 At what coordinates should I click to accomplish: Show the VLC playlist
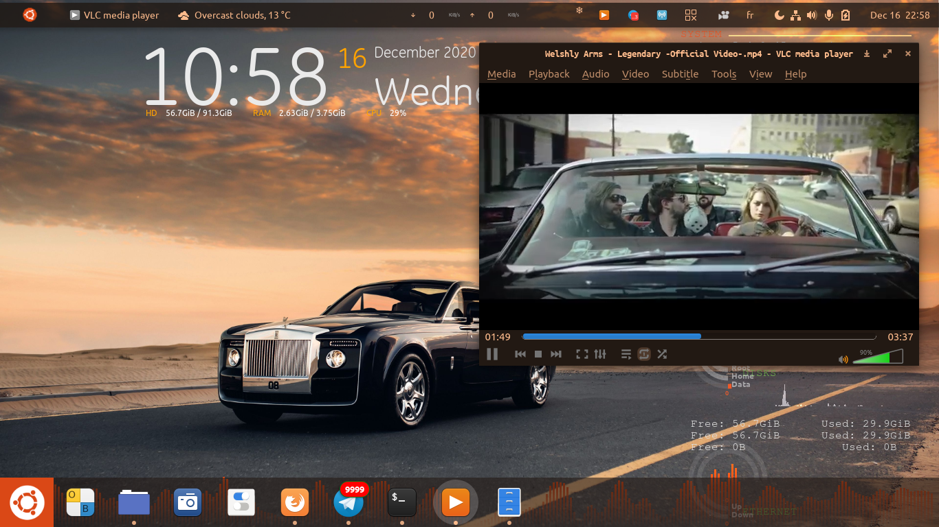[626, 354]
